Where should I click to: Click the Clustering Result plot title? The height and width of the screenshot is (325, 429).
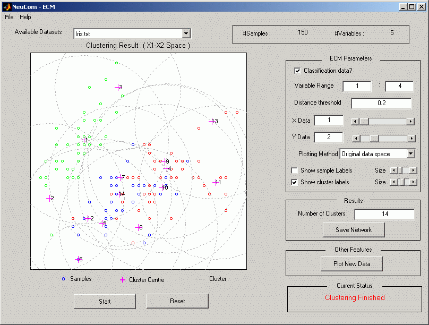pyautogui.click(x=138, y=46)
